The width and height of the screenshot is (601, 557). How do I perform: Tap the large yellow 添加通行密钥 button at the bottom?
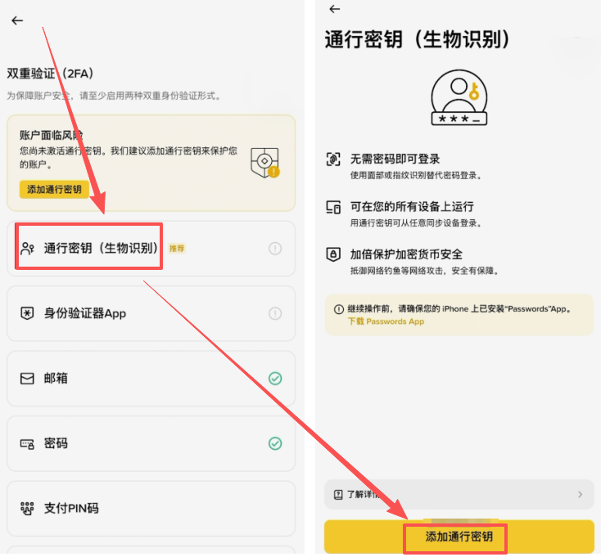pos(459,537)
